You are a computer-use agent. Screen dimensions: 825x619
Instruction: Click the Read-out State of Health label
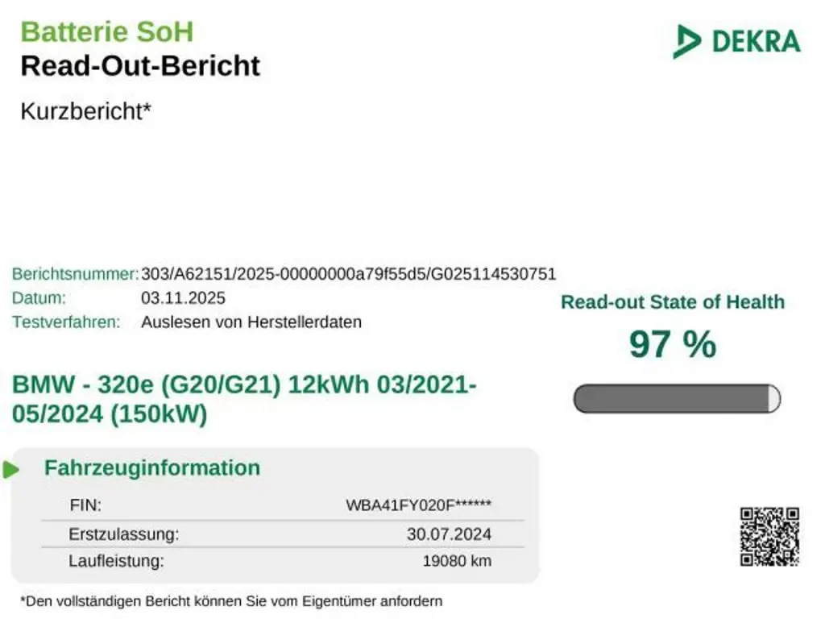672,302
